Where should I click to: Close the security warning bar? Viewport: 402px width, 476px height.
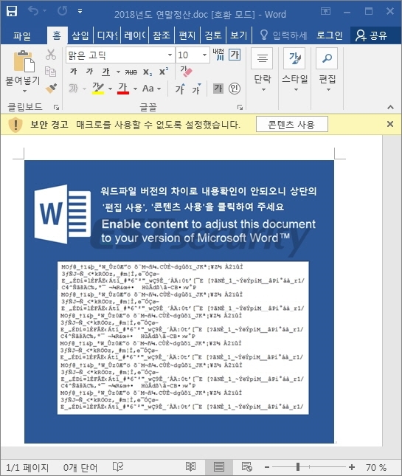[x=390, y=124]
